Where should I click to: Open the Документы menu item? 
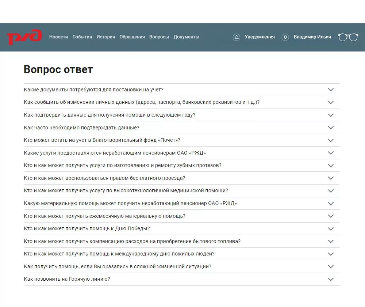click(186, 37)
